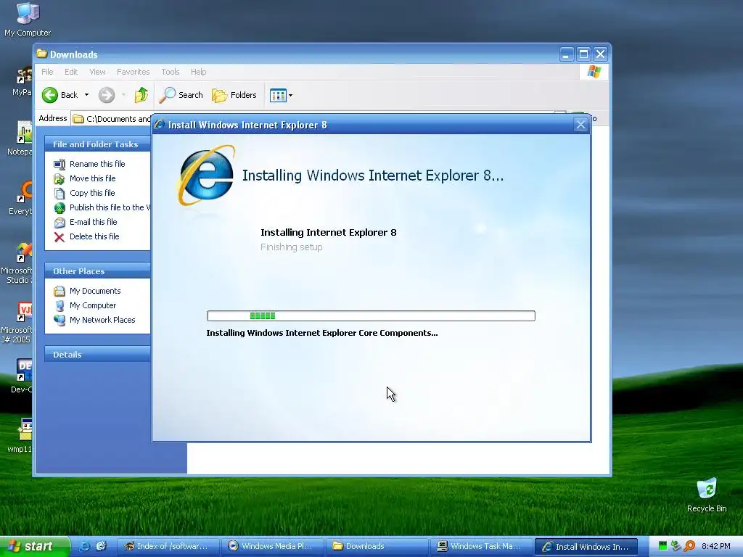This screenshot has width=743, height=557.
Task: Open the wmp11 desktop icon
Action: tap(21, 436)
